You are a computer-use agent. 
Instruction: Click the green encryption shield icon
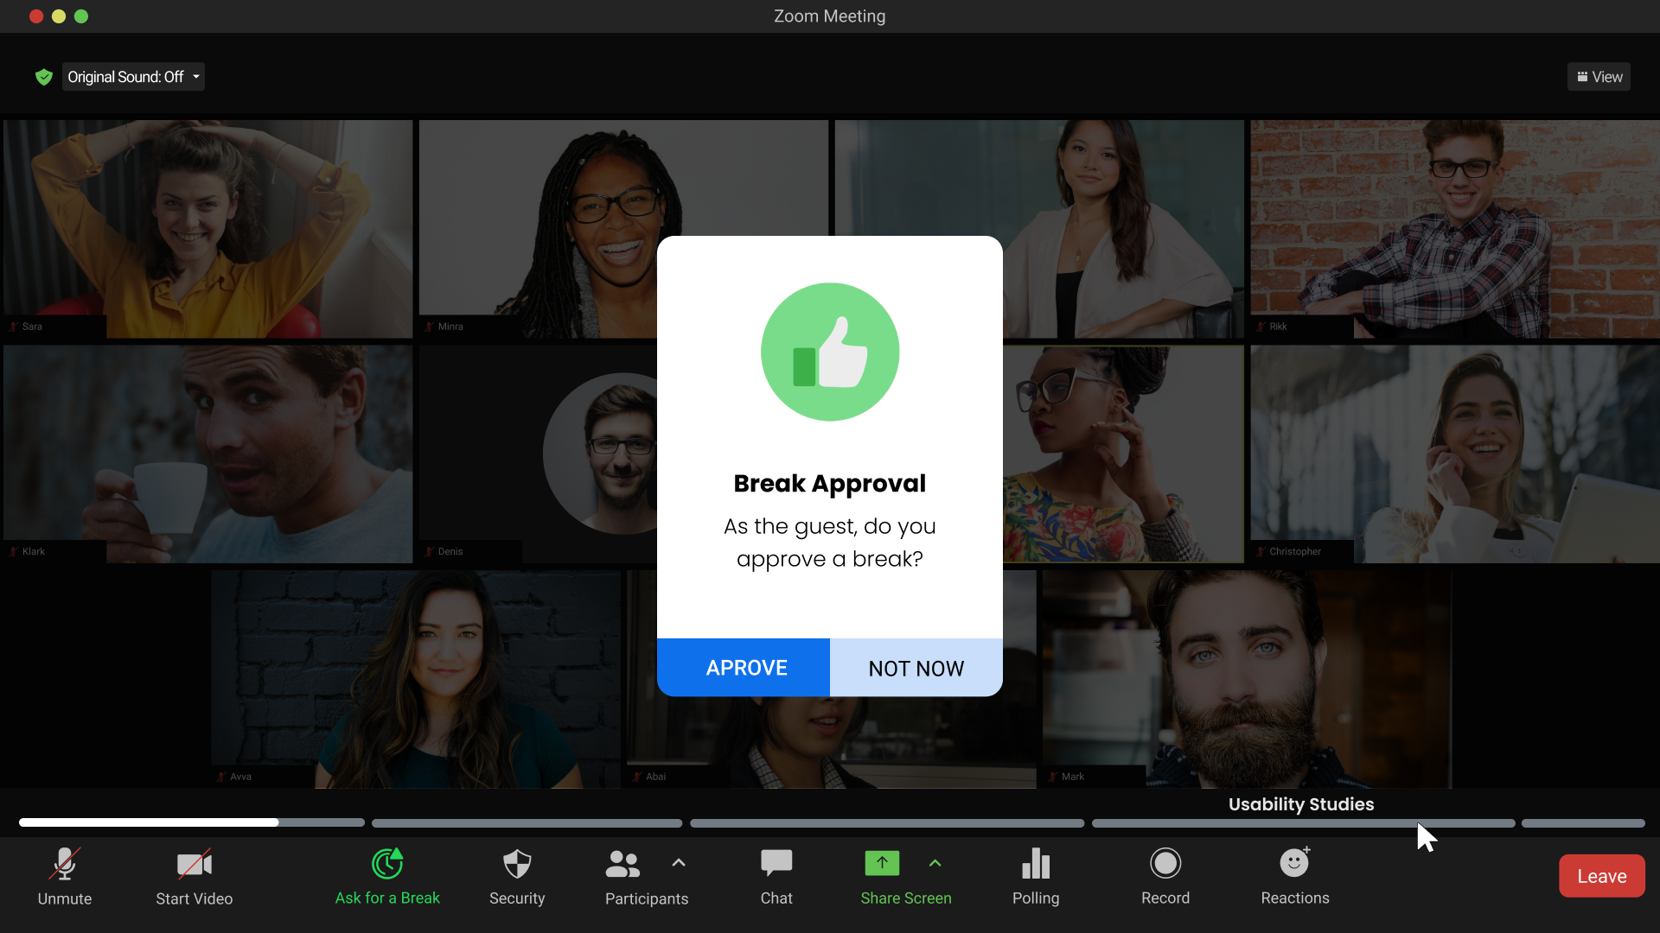pos(44,77)
